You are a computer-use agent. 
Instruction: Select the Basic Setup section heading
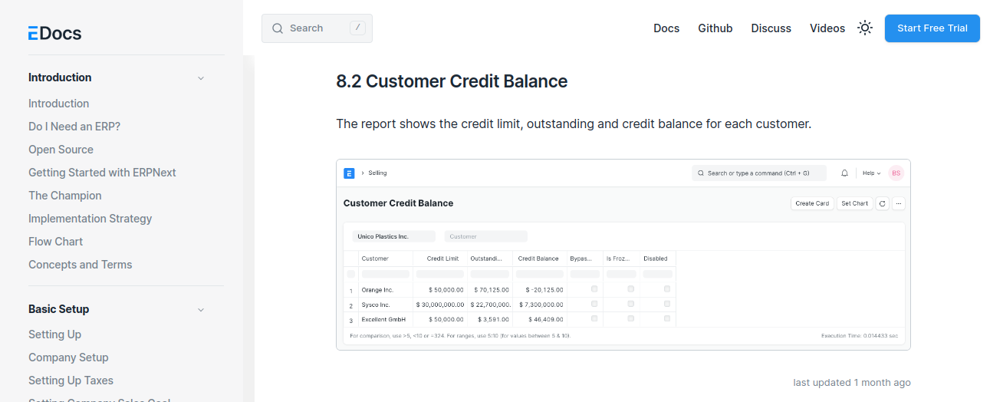point(59,309)
